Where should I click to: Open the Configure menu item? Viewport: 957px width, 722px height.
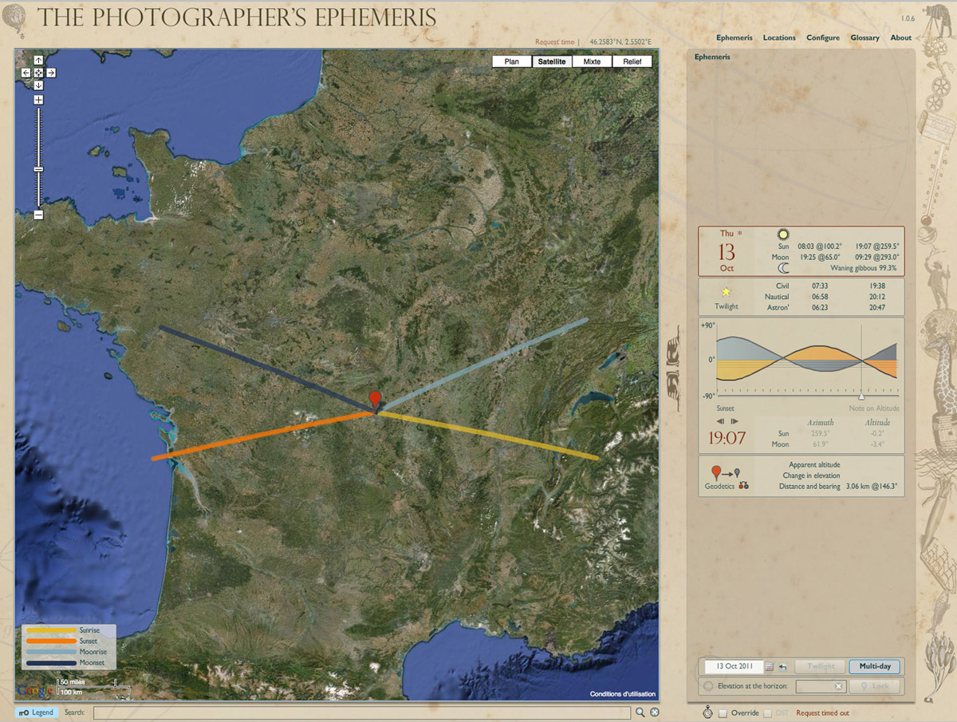point(823,37)
